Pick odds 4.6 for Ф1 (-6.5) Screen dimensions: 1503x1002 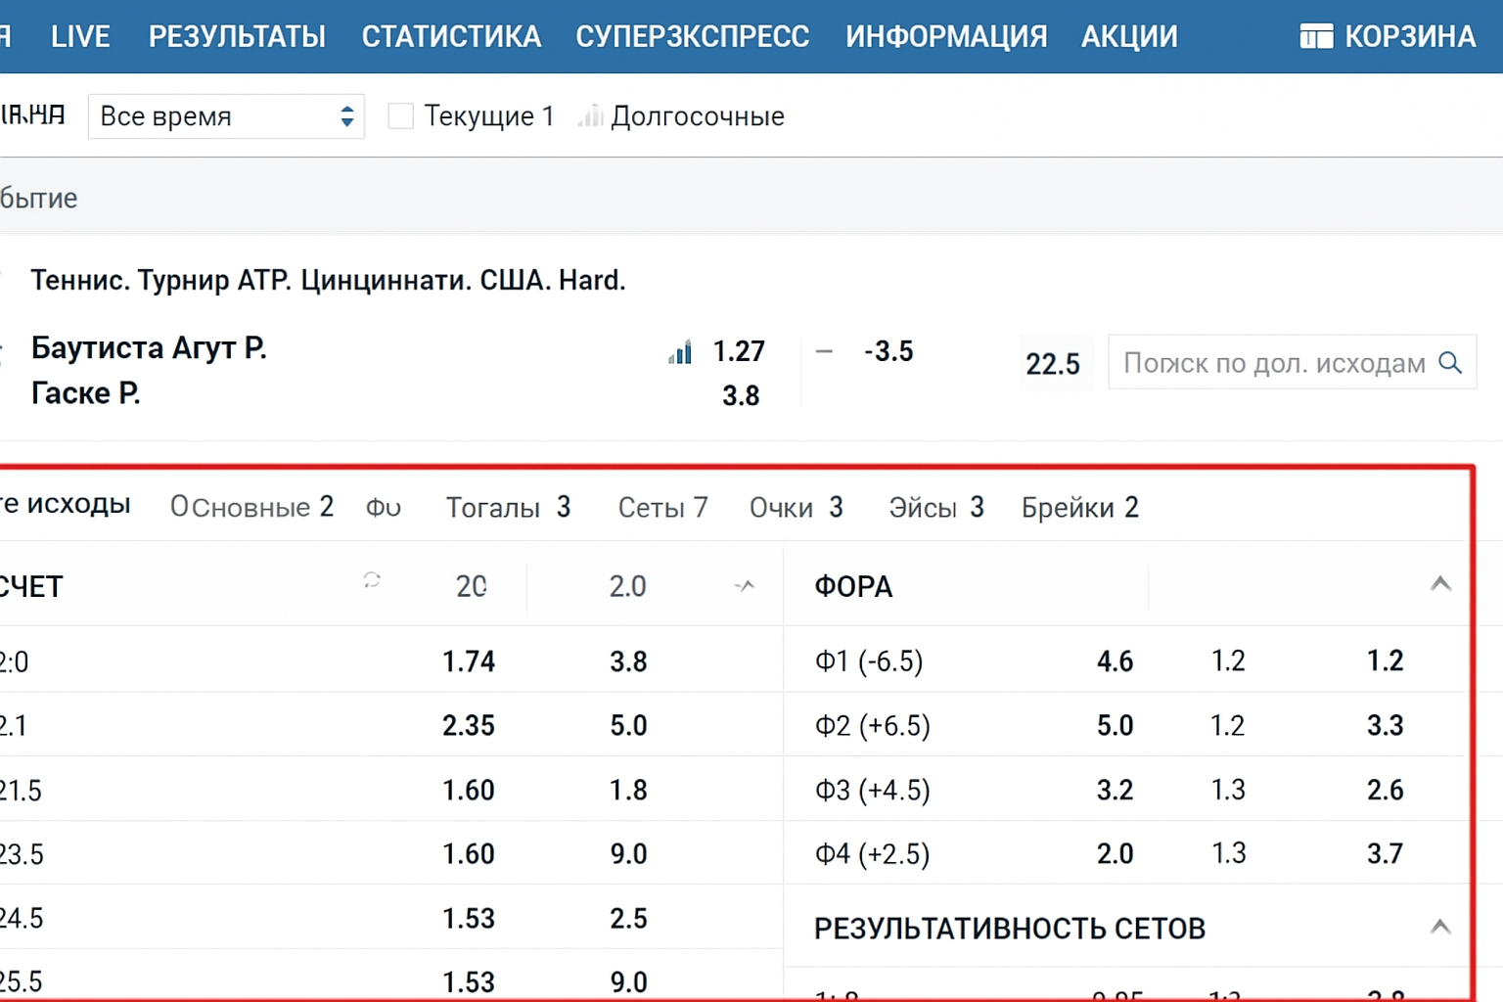pos(1115,661)
